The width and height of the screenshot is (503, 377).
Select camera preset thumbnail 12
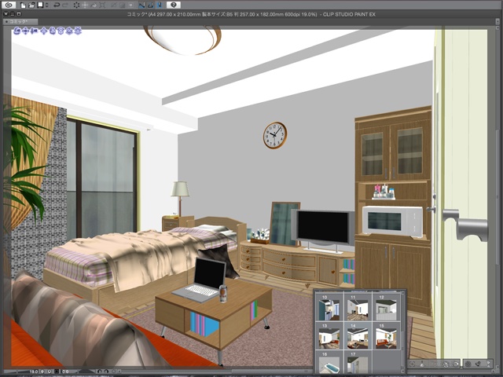(386, 308)
